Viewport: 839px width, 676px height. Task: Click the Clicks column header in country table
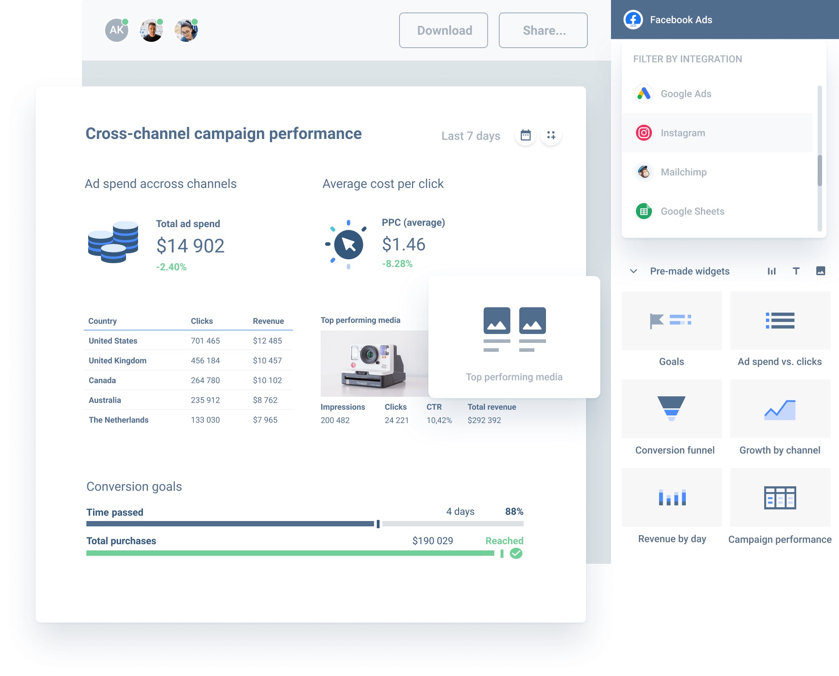(202, 321)
